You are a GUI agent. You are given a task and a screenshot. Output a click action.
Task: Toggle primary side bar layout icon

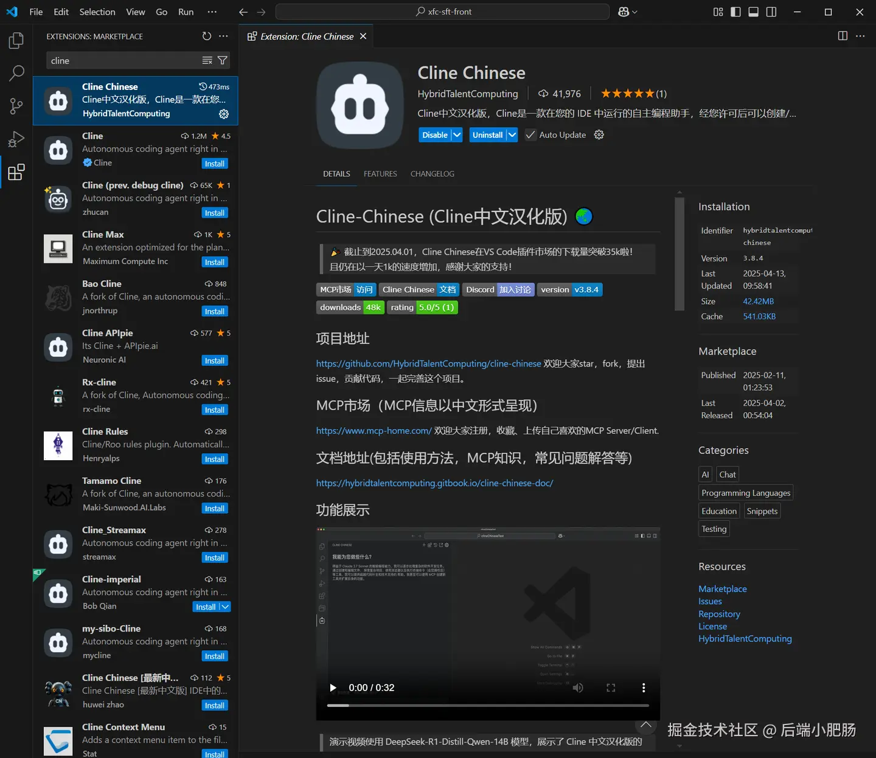tap(735, 12)
